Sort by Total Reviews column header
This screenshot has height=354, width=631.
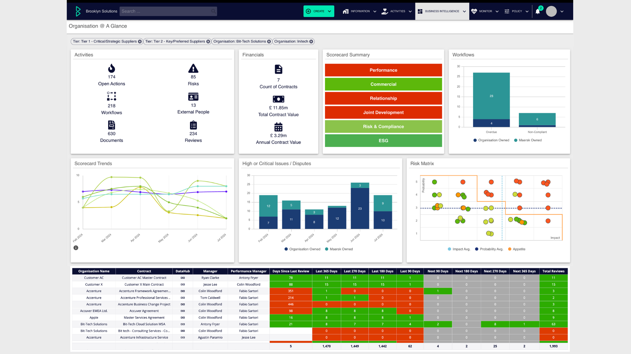click(x=553, y=271)
